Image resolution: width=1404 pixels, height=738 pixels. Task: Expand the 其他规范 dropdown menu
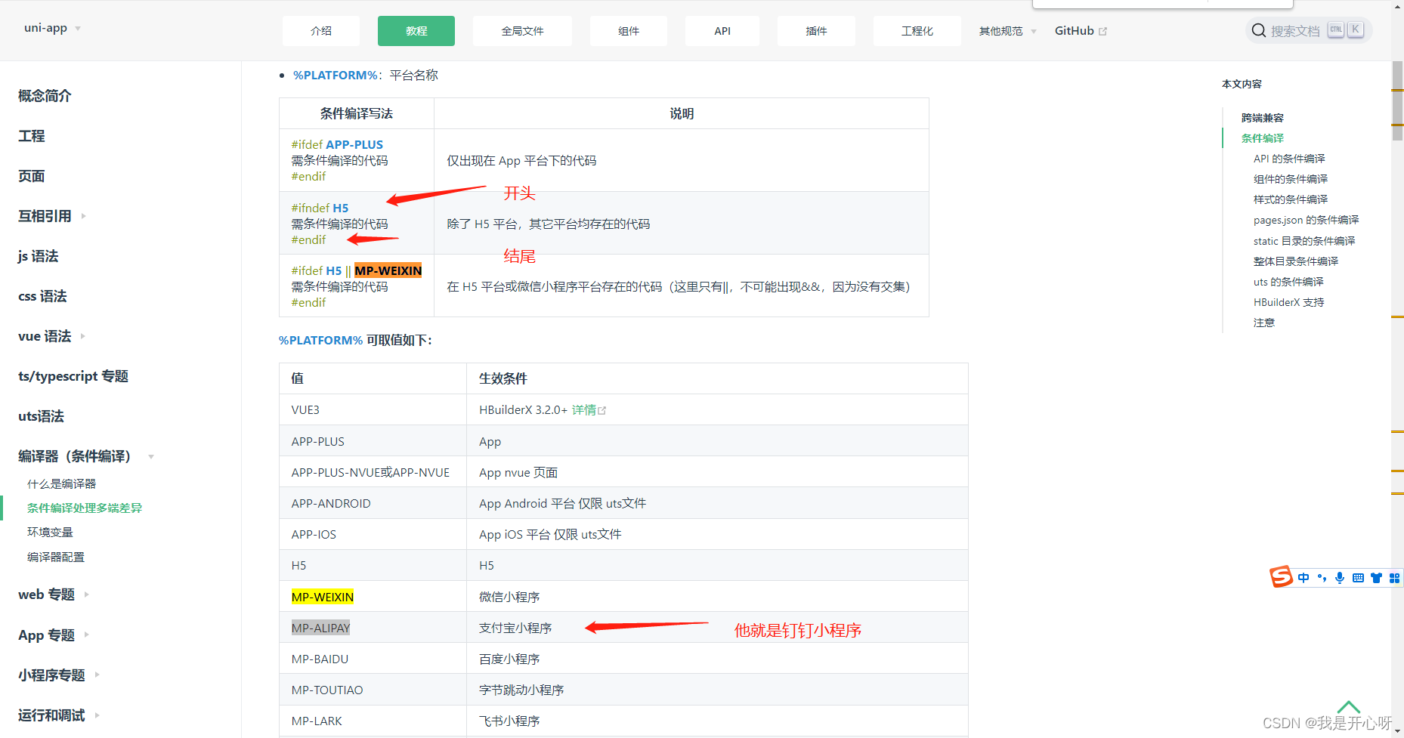[x=1007, y=31]
